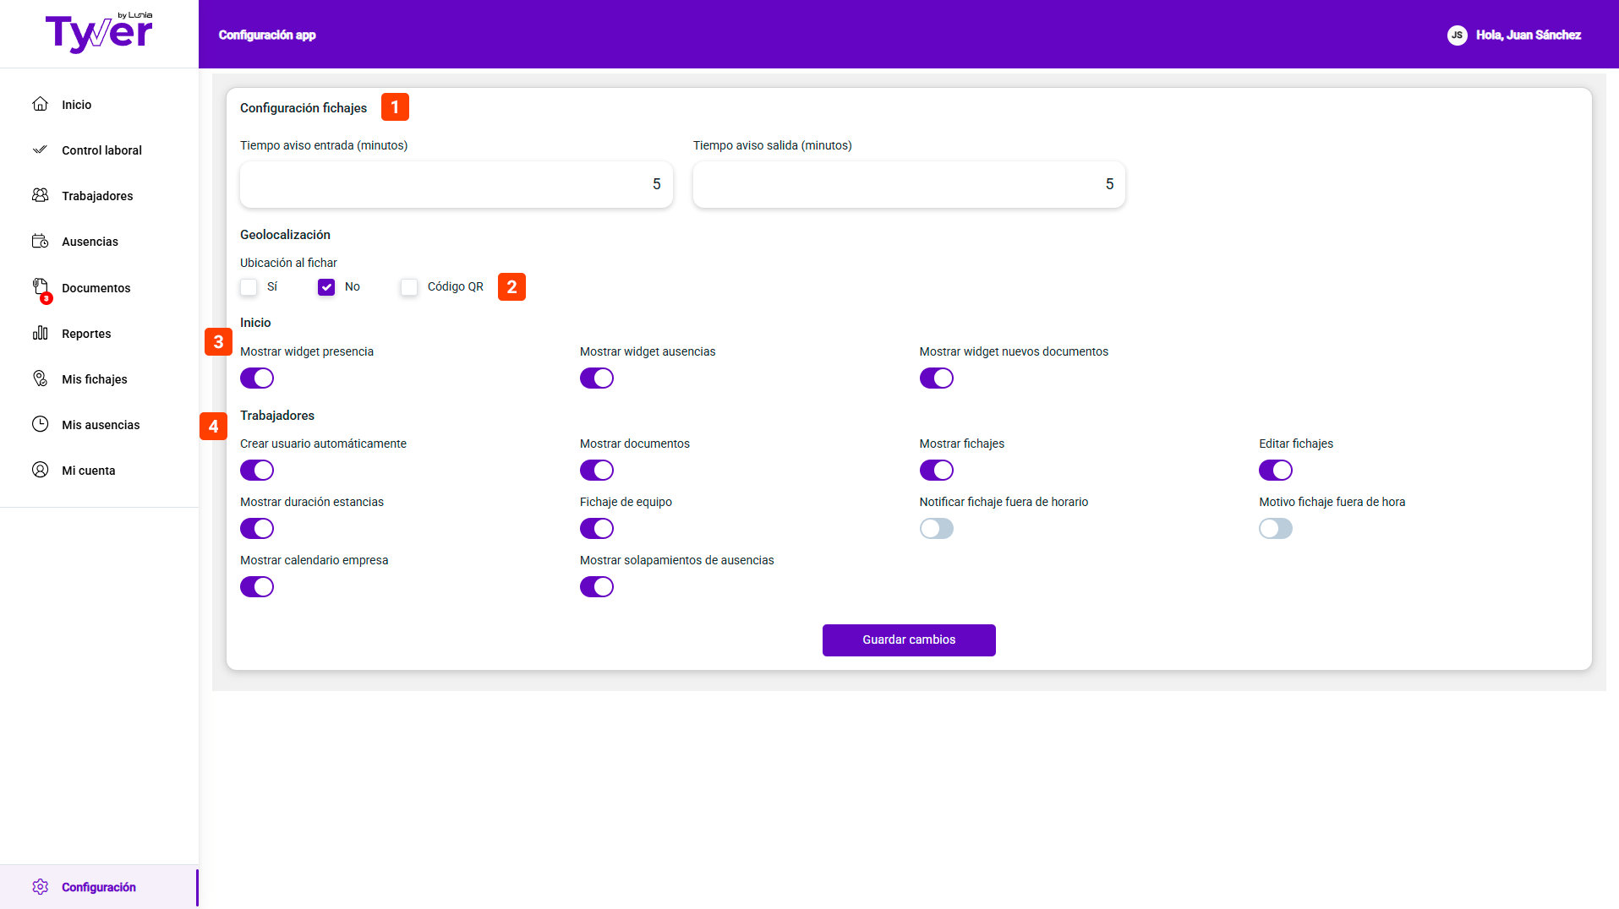Image resolution: width=1619 pixels, height=909 pixels.
Task: Toggle Mostrar documentos switch
Action: coord(597,471)
